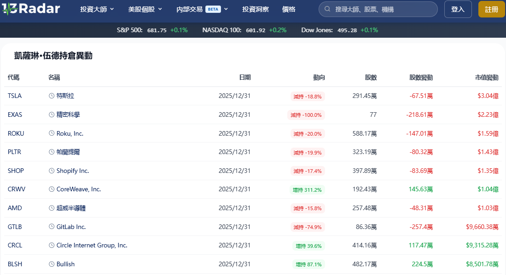Open the Shopify Inc. name link
The width and height of the screenshot is (506, 275).
click(73, 171)
